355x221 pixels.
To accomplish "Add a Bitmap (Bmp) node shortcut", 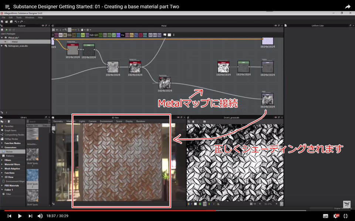I will tap(56, 35).
